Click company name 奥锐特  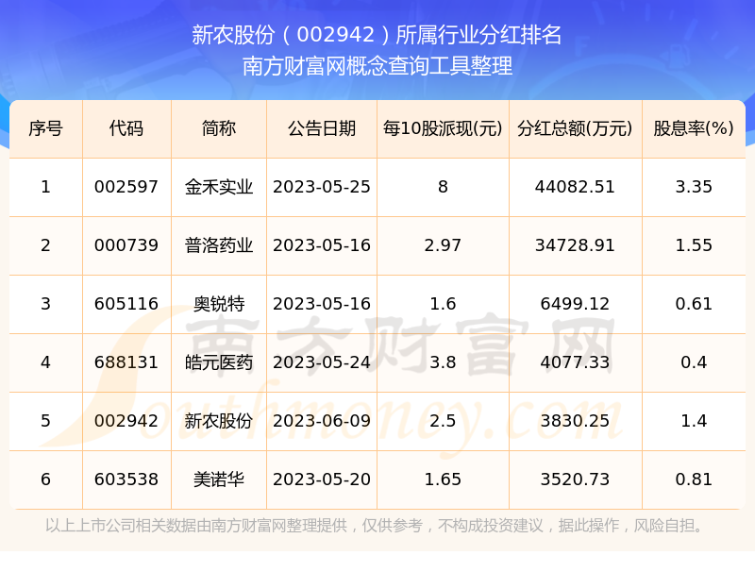(219, 304)
